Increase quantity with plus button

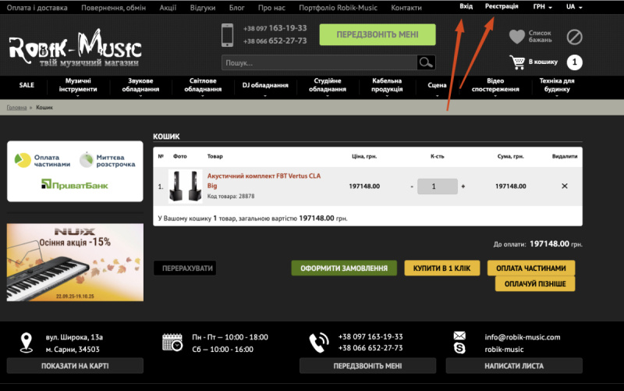click(463, 187)
